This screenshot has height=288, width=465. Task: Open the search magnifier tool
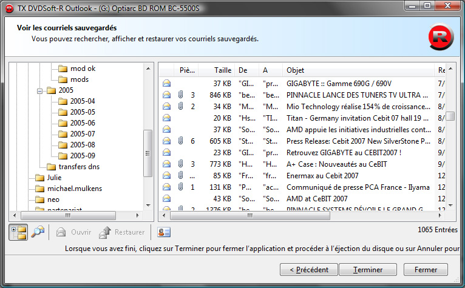tap(38, 232)
